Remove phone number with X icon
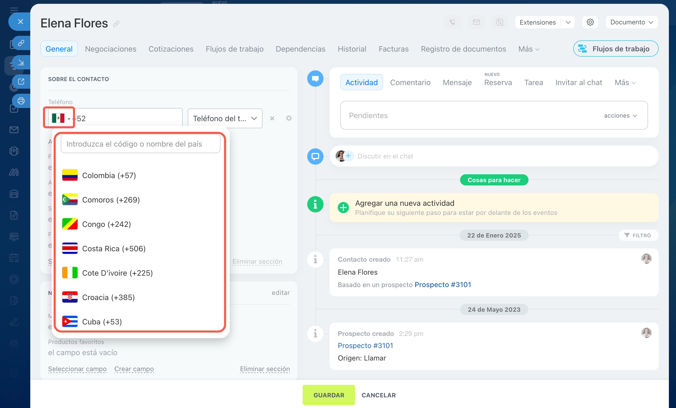Viewport: 676px width, 408px height. click(x=272, y=118)
